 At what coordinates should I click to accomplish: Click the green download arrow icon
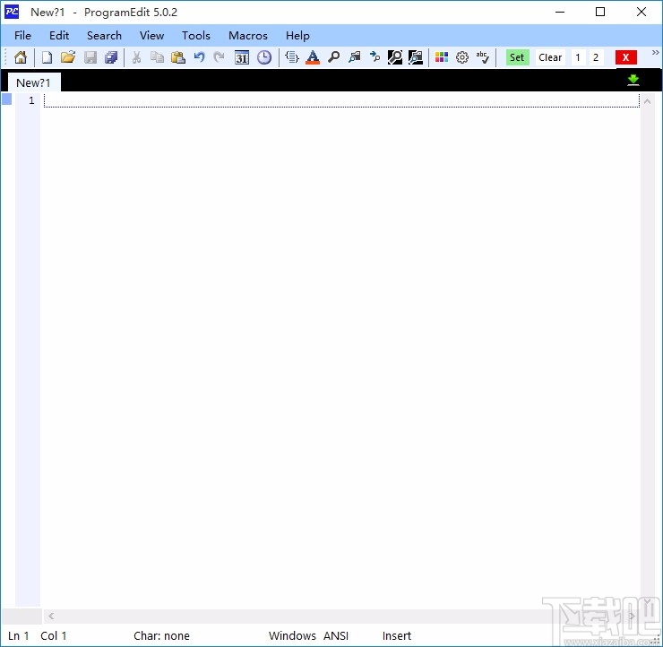[633, 80]
